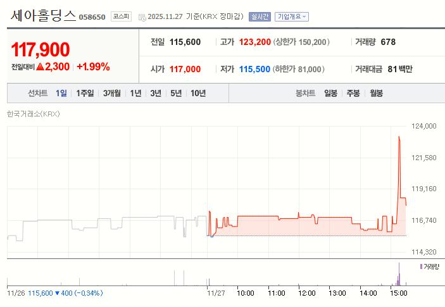Open the 기업개요 dropdown
This screenshot has height=307, width=445.
[x=292, y=16]
